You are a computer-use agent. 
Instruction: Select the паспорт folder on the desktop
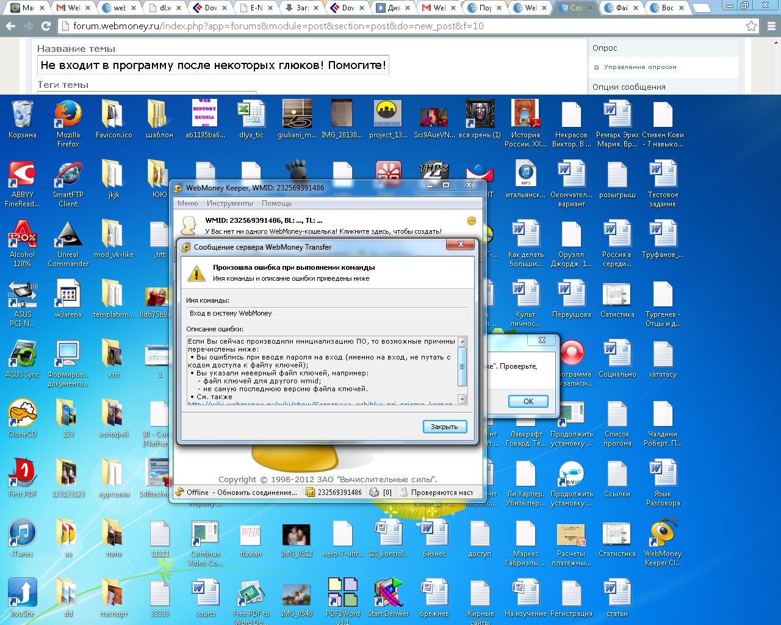pyautogui.click(x=114, y=598)
